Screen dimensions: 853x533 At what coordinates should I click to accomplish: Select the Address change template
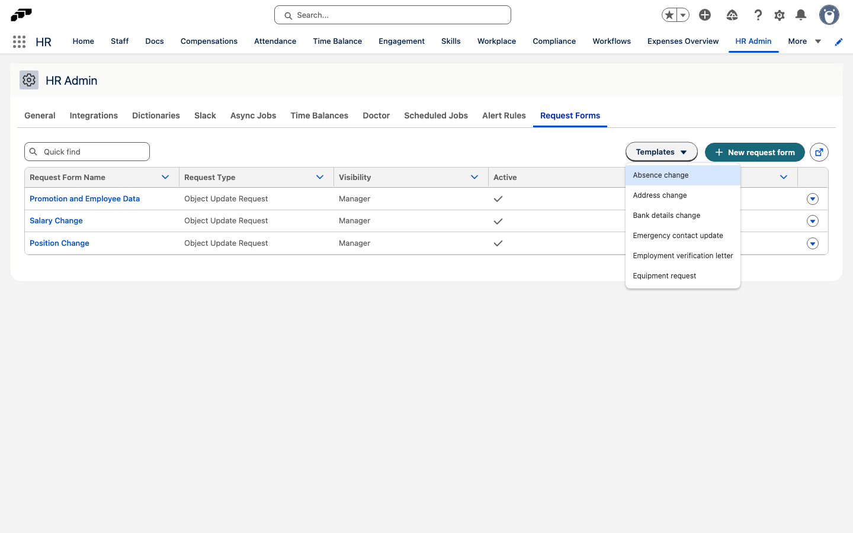coord(683,195)
